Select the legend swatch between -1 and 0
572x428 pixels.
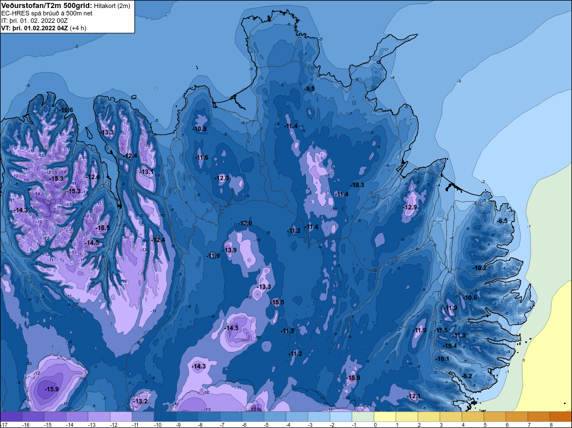tap(363, 417)
